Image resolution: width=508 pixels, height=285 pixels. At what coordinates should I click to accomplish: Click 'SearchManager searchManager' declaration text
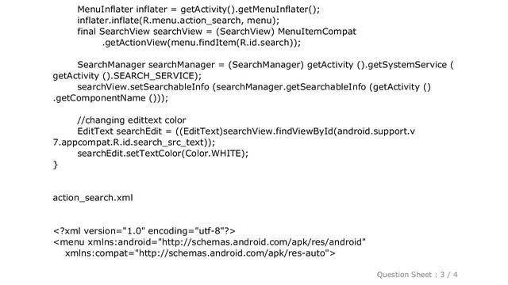click(146, 65)
